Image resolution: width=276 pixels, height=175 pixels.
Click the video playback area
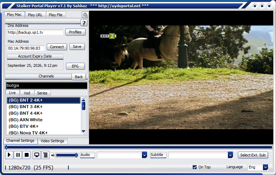181,78
